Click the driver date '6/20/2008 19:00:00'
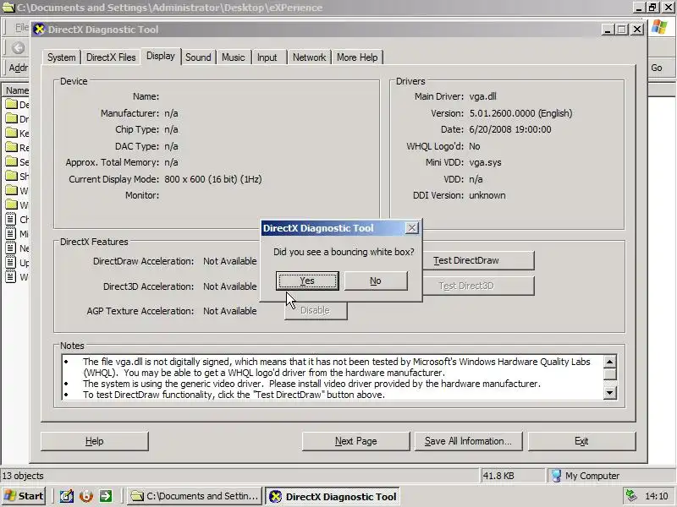Viewport: 677px width, 507px height. pos(510,129)
